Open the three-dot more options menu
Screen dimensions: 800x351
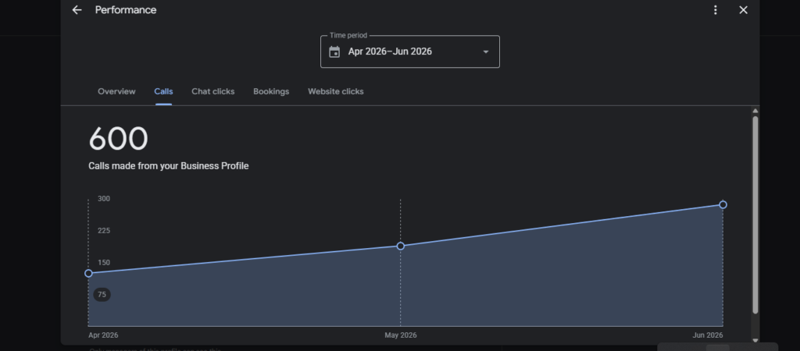click(716, 10)
